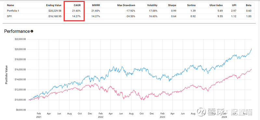Click the $16,000.00 y-axis label
Screen dimensions: 260x120
tap(20, 69)
